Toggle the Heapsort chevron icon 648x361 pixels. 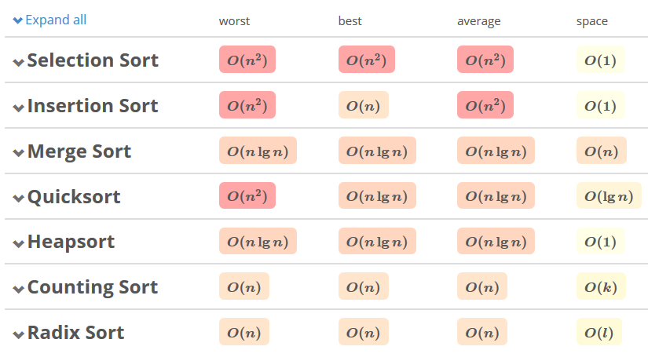click(x=19, y=243)
